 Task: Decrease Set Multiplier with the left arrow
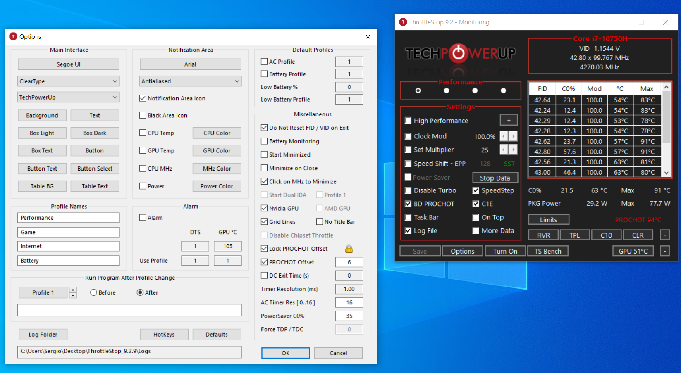504,150
